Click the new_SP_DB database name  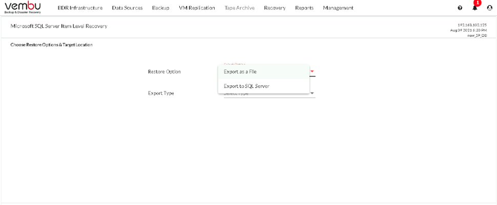point(477,35)
